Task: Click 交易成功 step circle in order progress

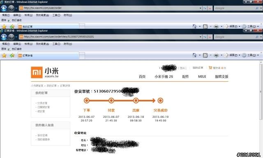Action: 160,101
